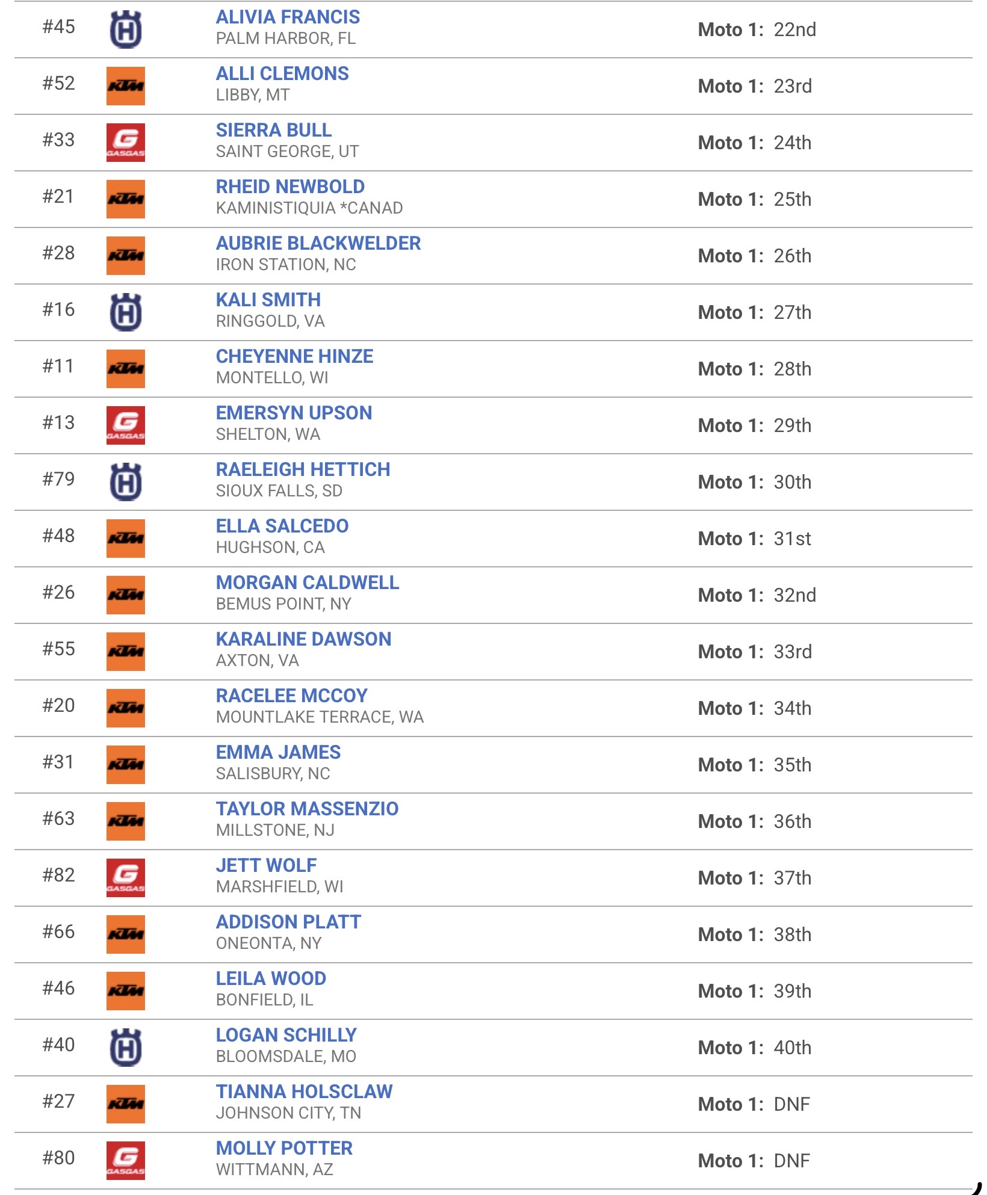Click the Husqvarna logo next to Raeleigh Hettich
Screen dimensions: 987x1195
(x=126, y=482)
